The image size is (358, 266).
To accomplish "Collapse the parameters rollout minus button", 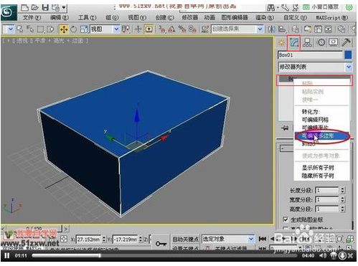I will click(x=283, y=148).
